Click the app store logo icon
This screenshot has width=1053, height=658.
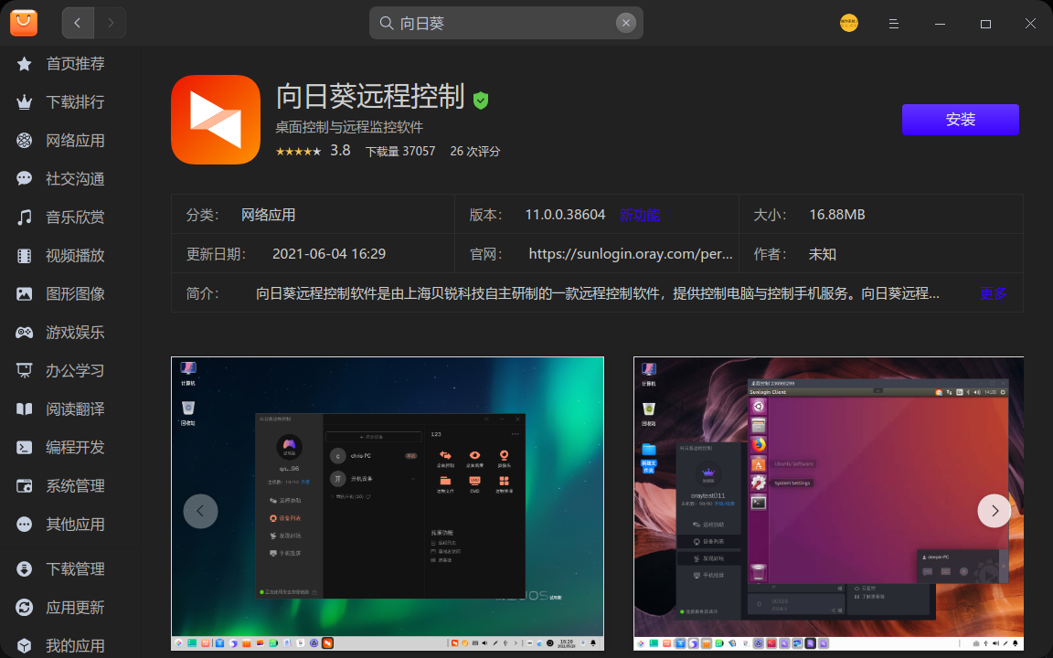(x=24, y=23)
